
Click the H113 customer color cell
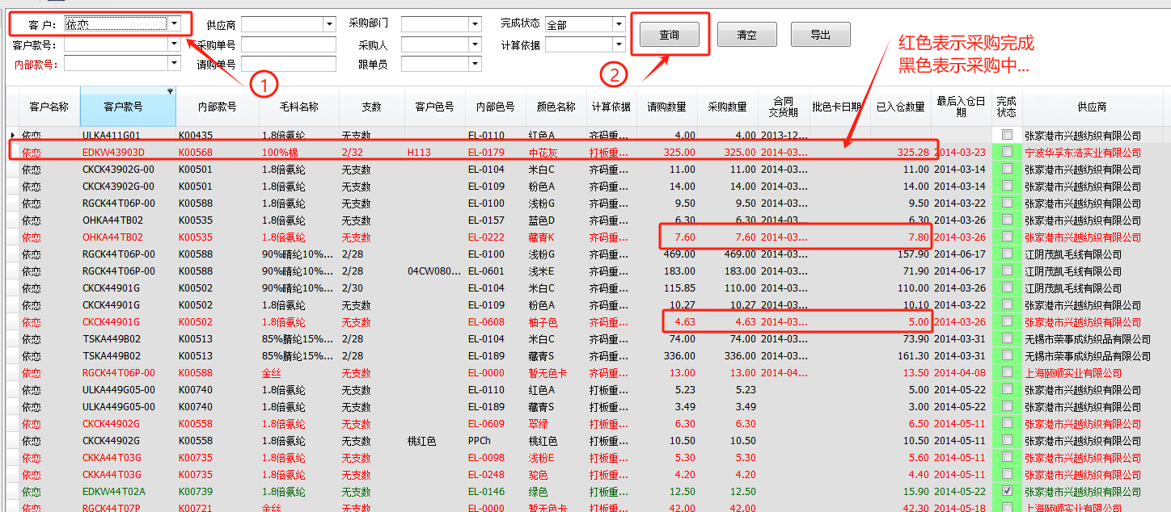coord(434,152)
